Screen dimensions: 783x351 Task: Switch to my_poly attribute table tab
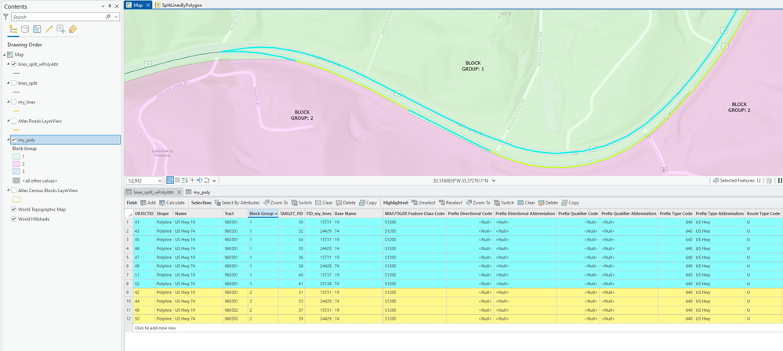(201, 192)
